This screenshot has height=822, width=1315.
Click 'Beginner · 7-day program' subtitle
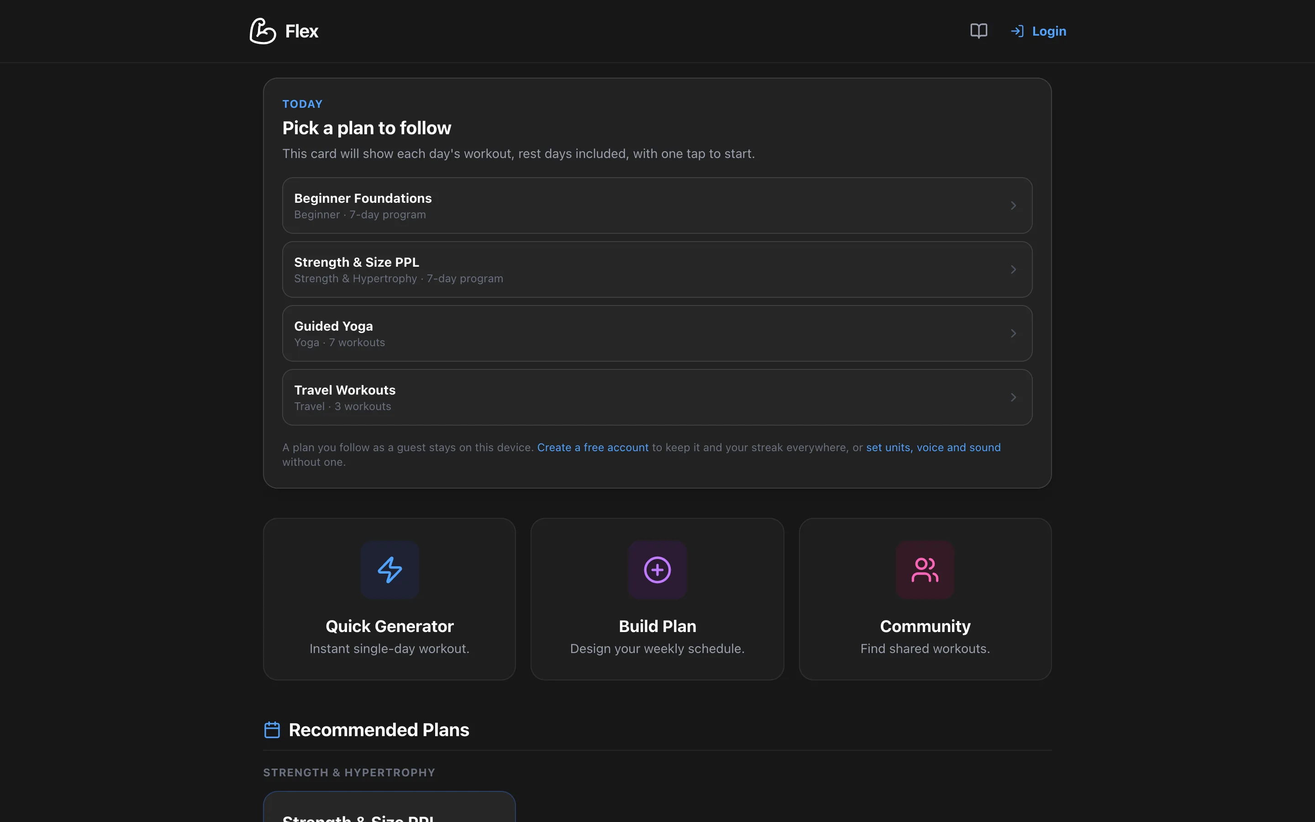(360, 215)
